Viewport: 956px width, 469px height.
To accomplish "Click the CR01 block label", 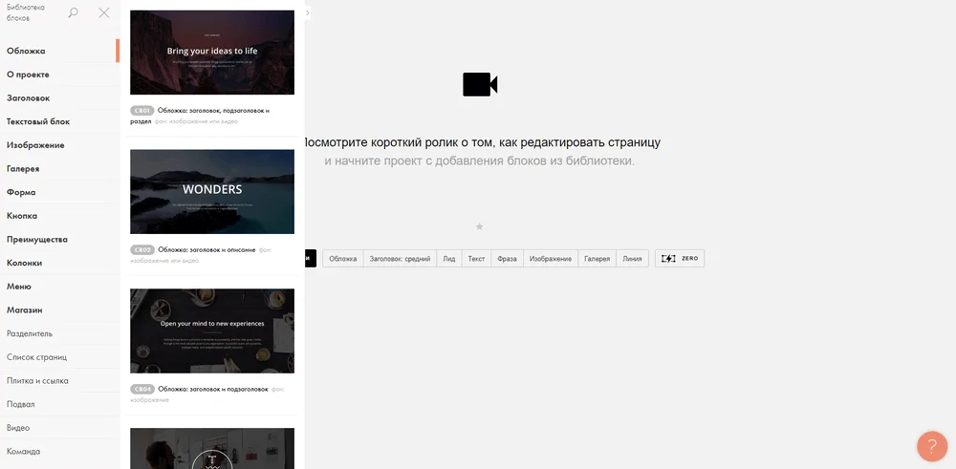I will click(142, 111).
